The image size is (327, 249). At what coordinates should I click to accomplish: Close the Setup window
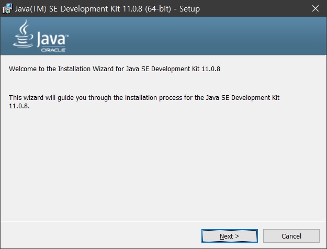315,8
